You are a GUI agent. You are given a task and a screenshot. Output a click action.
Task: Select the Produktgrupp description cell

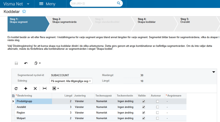click(x=34, y=101)
